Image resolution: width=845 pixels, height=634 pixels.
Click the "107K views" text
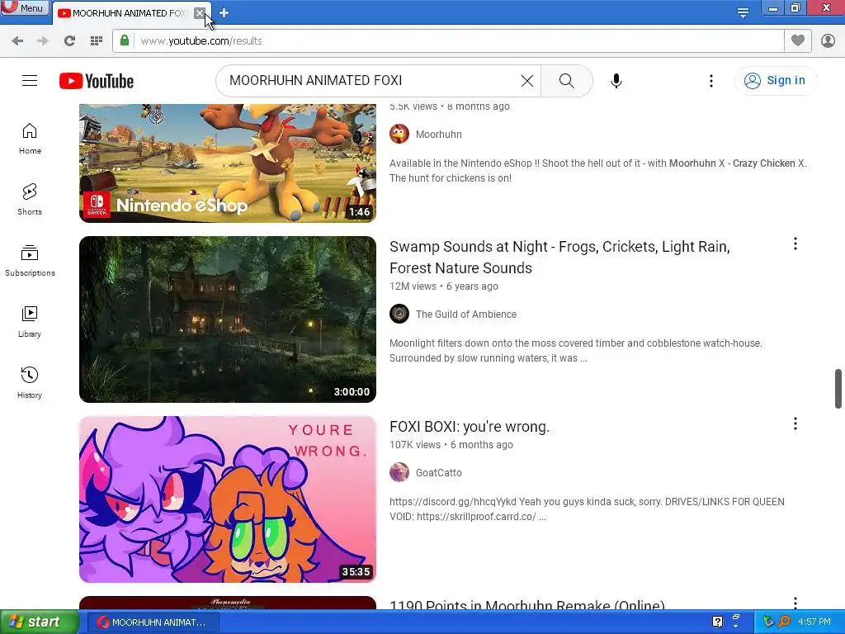(x=415, y=445)
